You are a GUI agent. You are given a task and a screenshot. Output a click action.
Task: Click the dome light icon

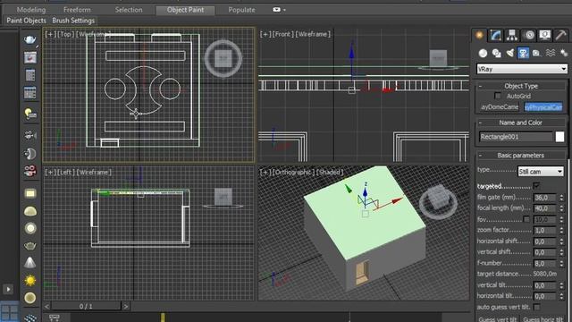[x=30, y=211]
